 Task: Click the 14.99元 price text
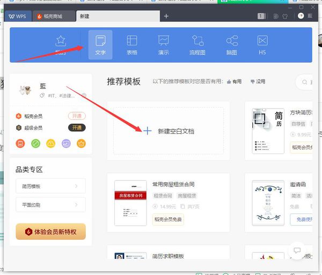[x=168, y=207]
